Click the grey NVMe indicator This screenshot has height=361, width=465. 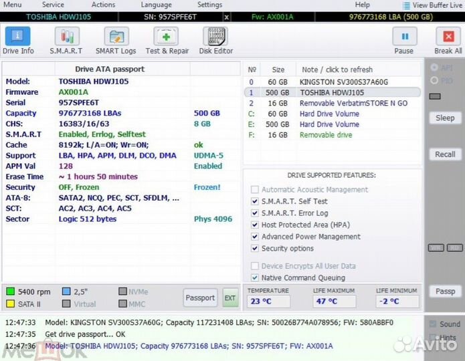pos(123,291)
